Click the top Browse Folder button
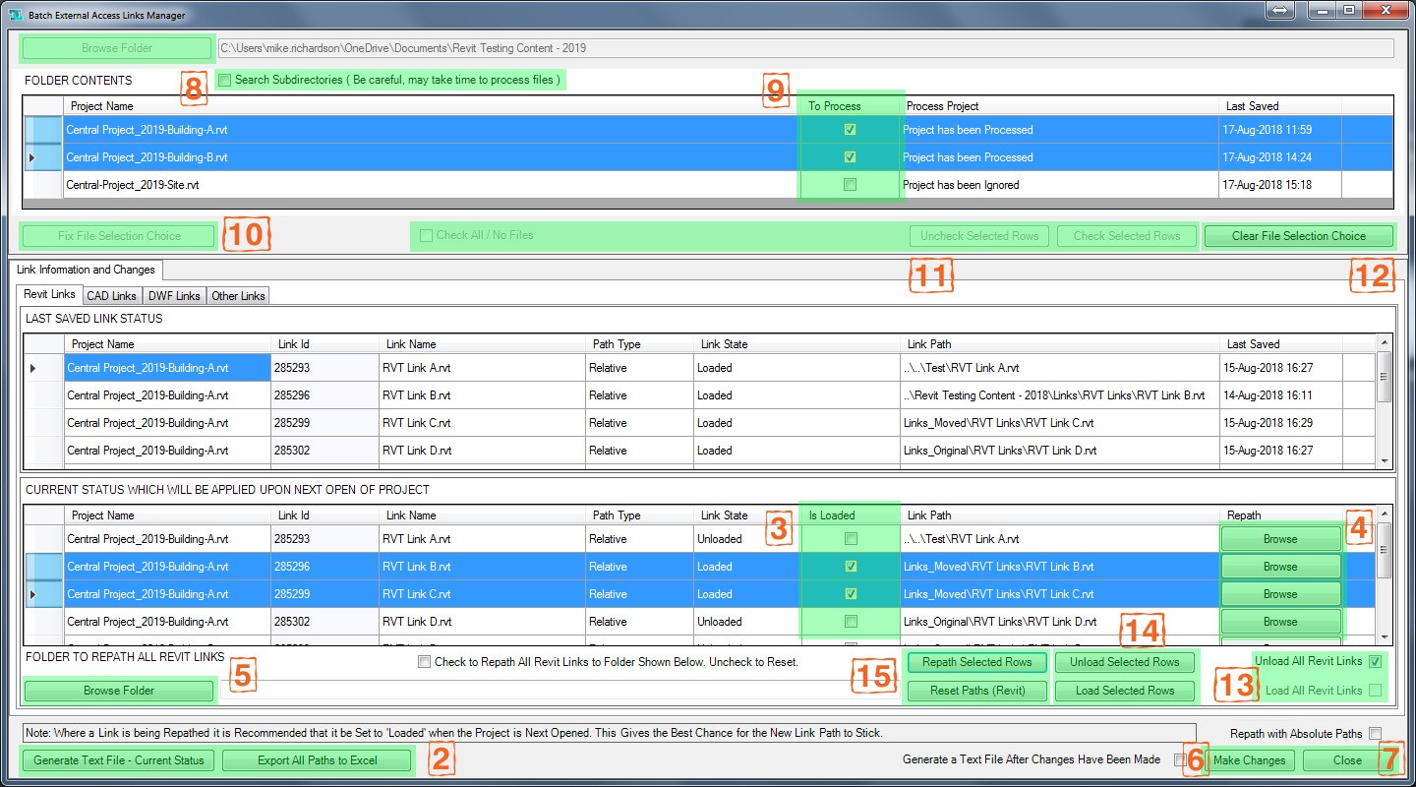This screenshot has width=1416, height=787. (x=117, y=48)
